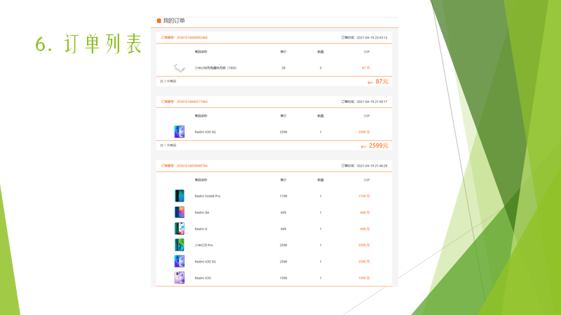Viewport: 561px width, 315px height.
Task: Click the 小米USB充电器 (18W) product name
Action: coord(215,68)
